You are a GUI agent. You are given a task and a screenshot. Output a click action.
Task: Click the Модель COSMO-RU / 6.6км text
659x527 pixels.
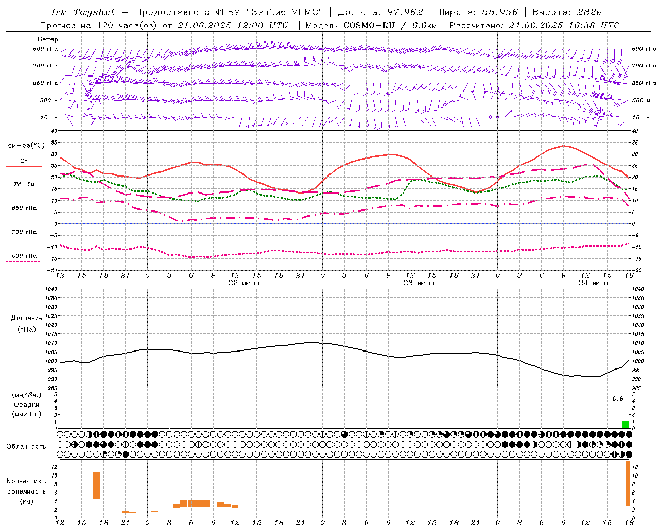click(x=371, y=25)
